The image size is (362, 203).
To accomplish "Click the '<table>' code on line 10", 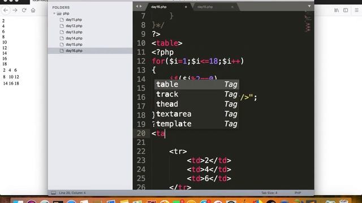I will click(x=167, y=43).
